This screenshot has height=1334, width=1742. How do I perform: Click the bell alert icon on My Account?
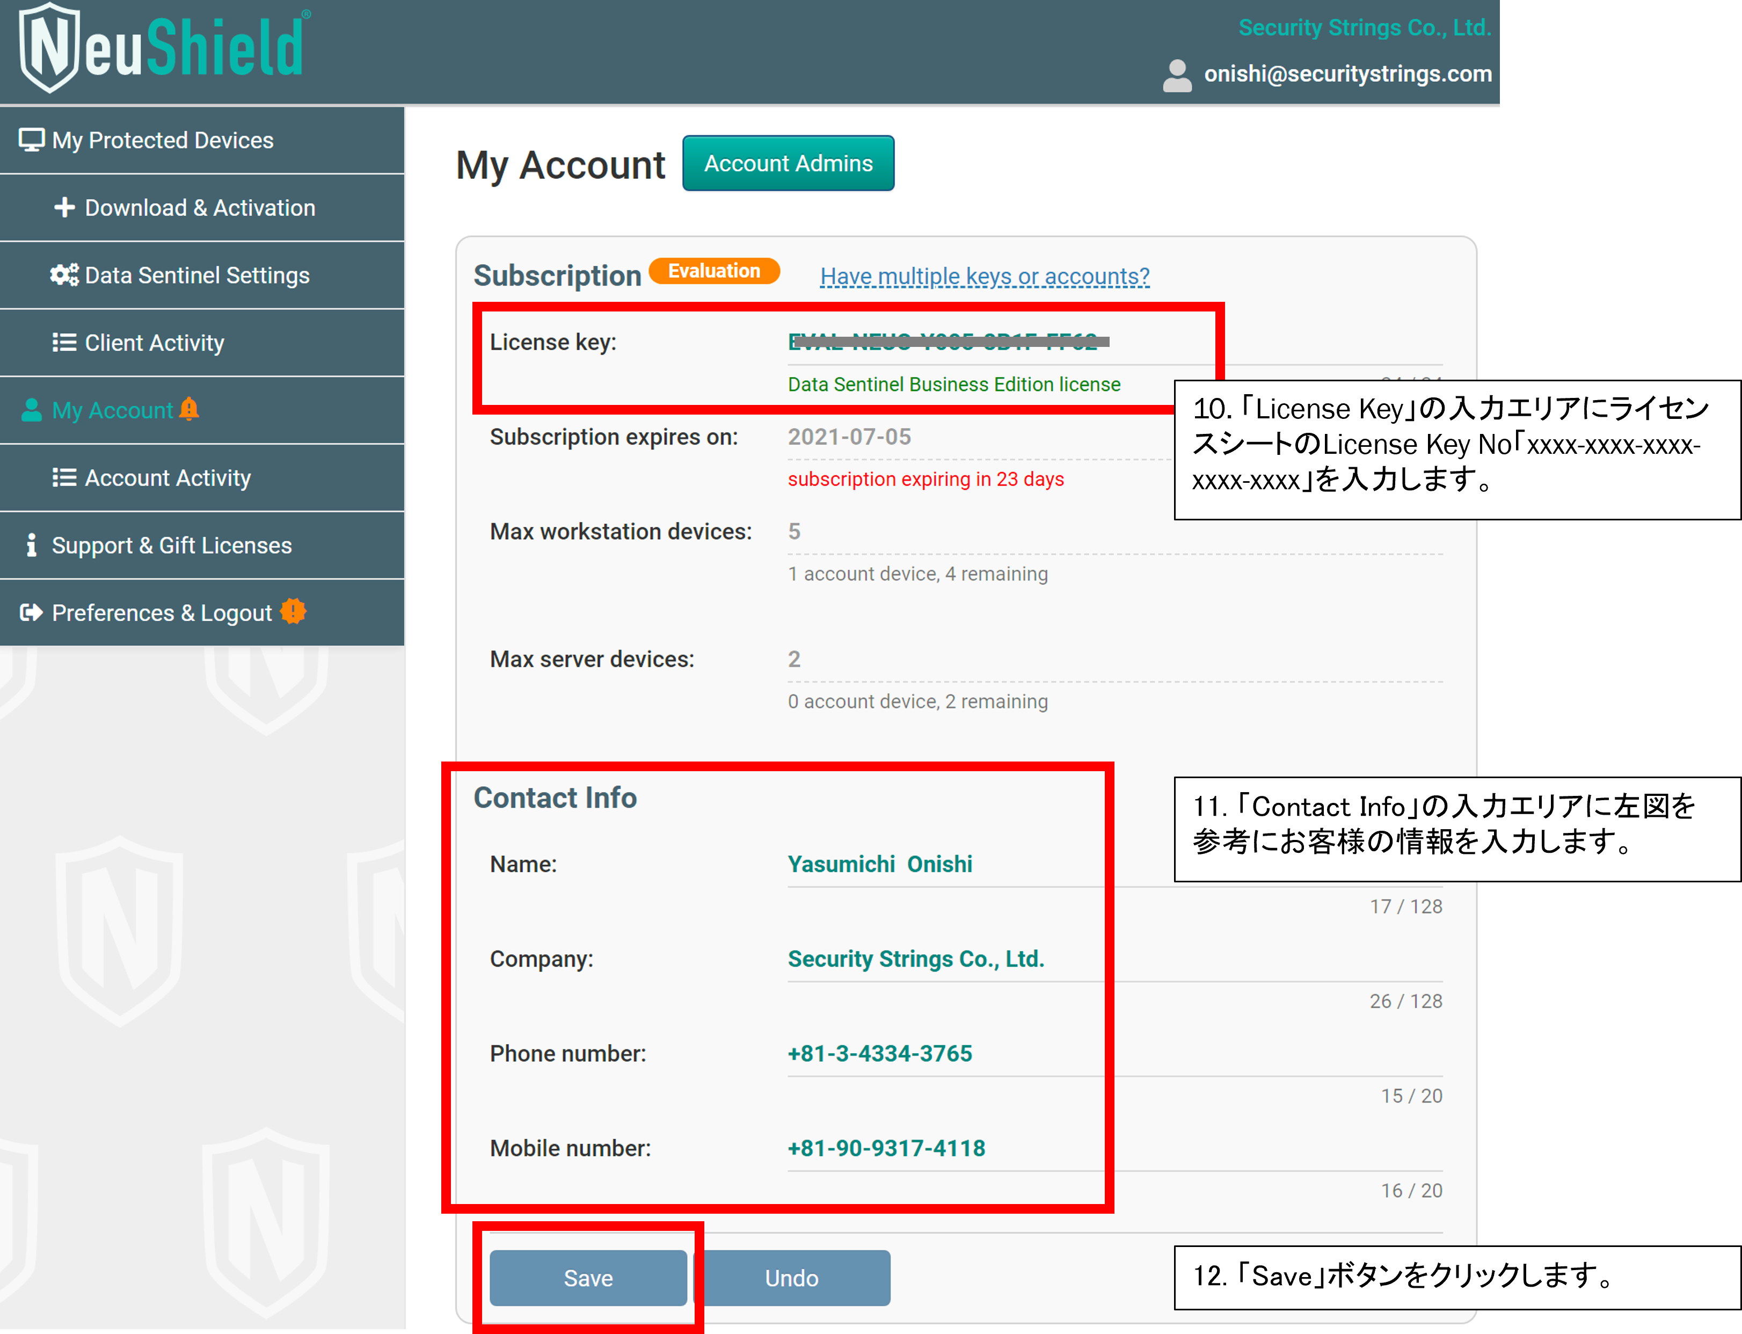[189, 408]
